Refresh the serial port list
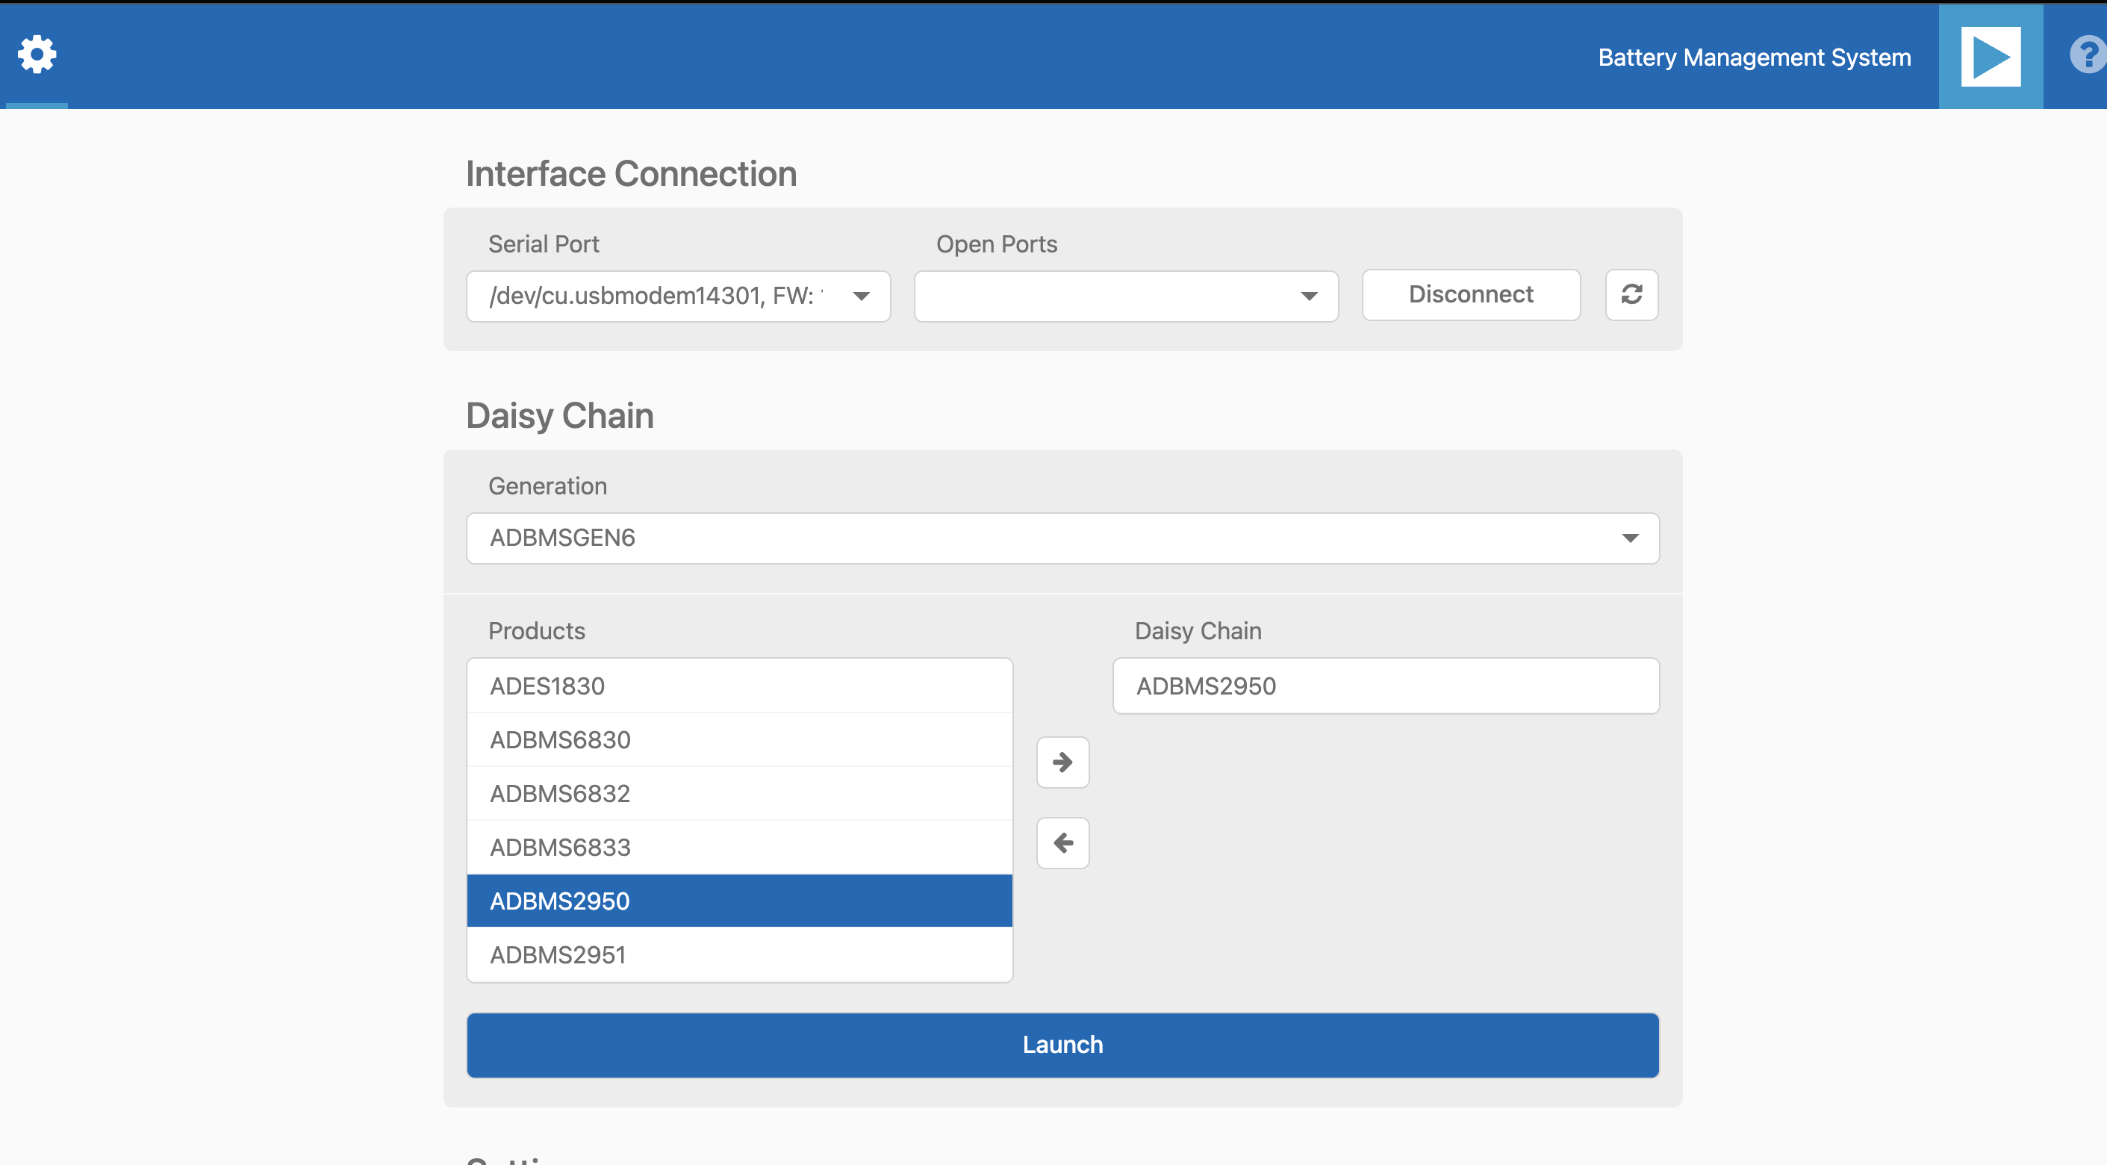This screenshot has width=2107, height=1165. (1632, 294)
